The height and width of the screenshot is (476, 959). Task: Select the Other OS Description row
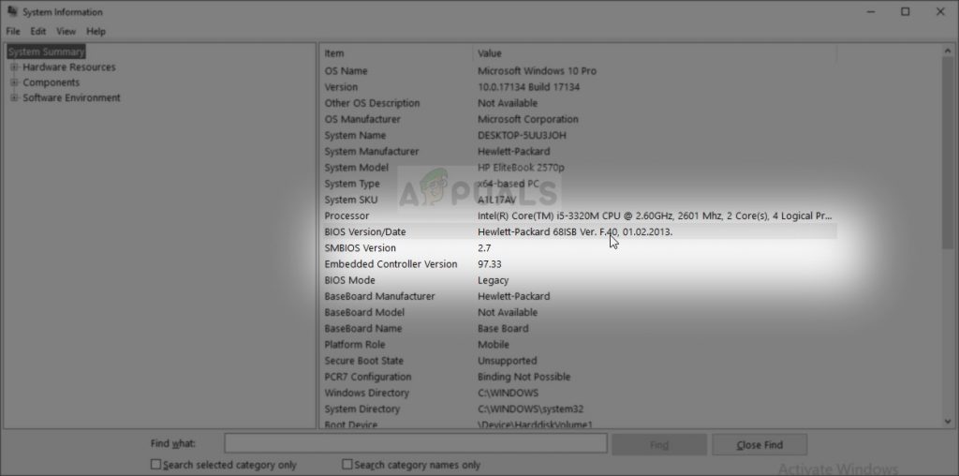578,103
